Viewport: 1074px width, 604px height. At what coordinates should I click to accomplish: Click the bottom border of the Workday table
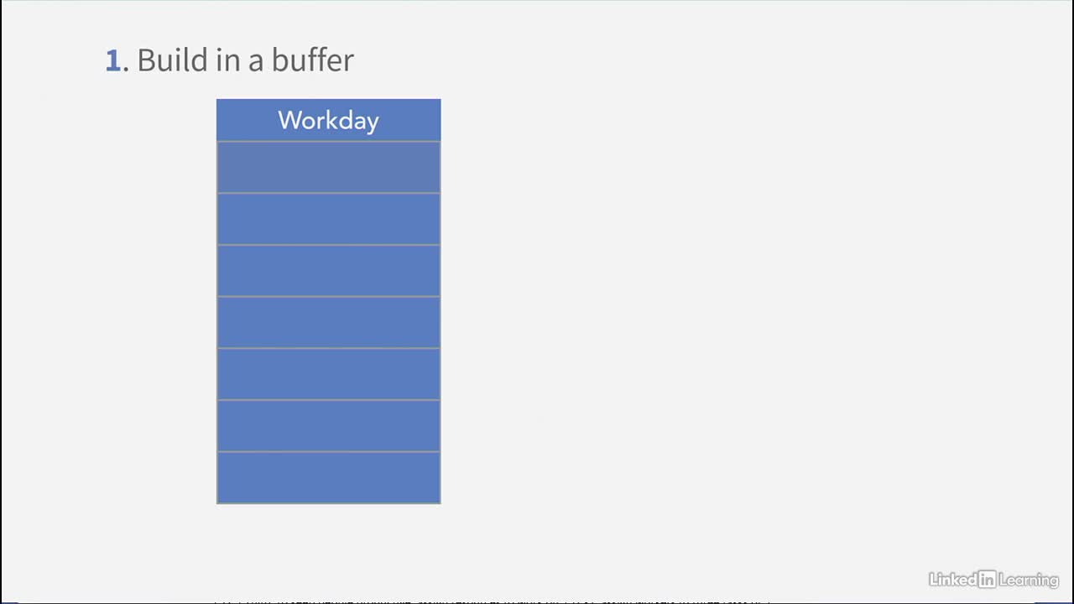pos(328,503)
